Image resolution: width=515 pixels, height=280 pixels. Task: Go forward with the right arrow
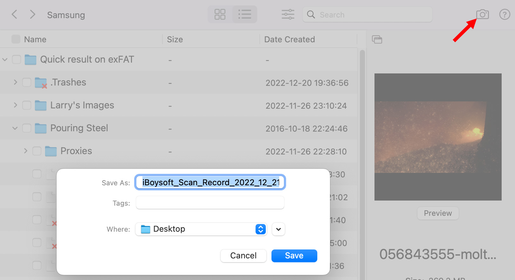(32, 15)
